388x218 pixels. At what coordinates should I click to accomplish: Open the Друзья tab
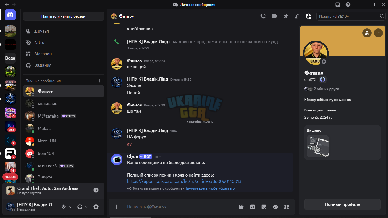point(64,31)
